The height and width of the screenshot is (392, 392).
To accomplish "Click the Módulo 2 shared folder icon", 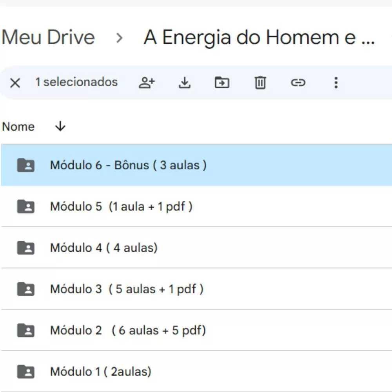I will (26, 330).
